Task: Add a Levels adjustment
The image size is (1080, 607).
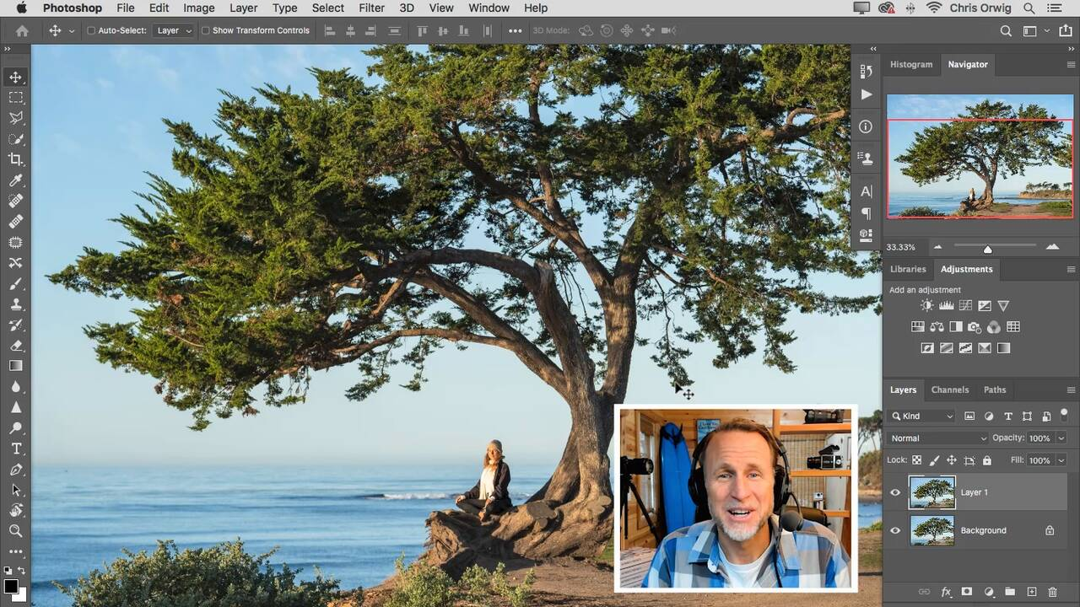Action: click(946, 306)
